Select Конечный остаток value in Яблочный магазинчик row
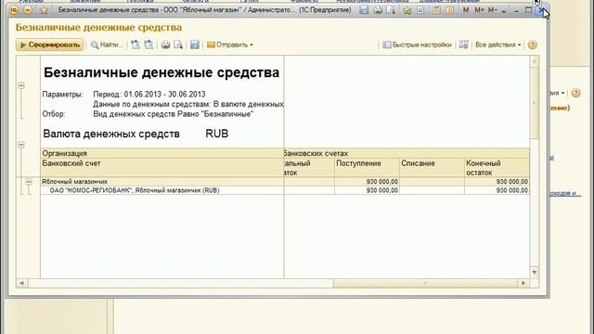 pyautogui.click(x=497, y=182)
